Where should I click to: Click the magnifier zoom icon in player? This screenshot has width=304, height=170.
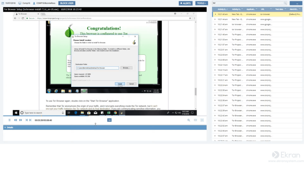click(189, 120)
